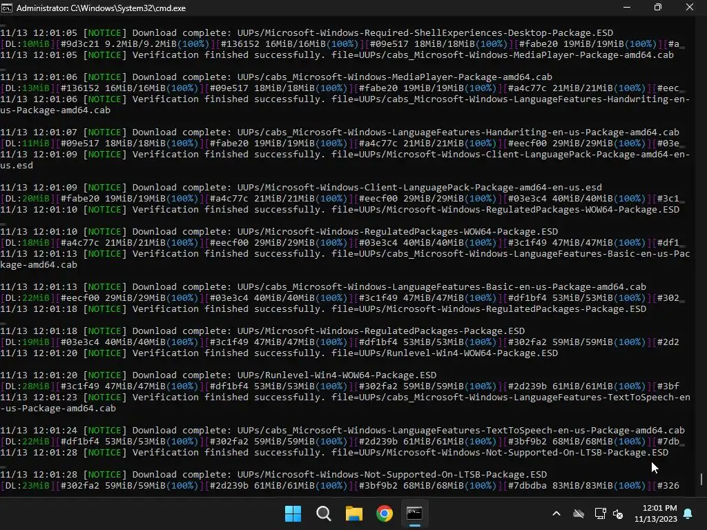The width and height of the screenshot is (707, 530).
Task: Click the console vertical scrollbar thumb
Action: [x=701, y=479]
